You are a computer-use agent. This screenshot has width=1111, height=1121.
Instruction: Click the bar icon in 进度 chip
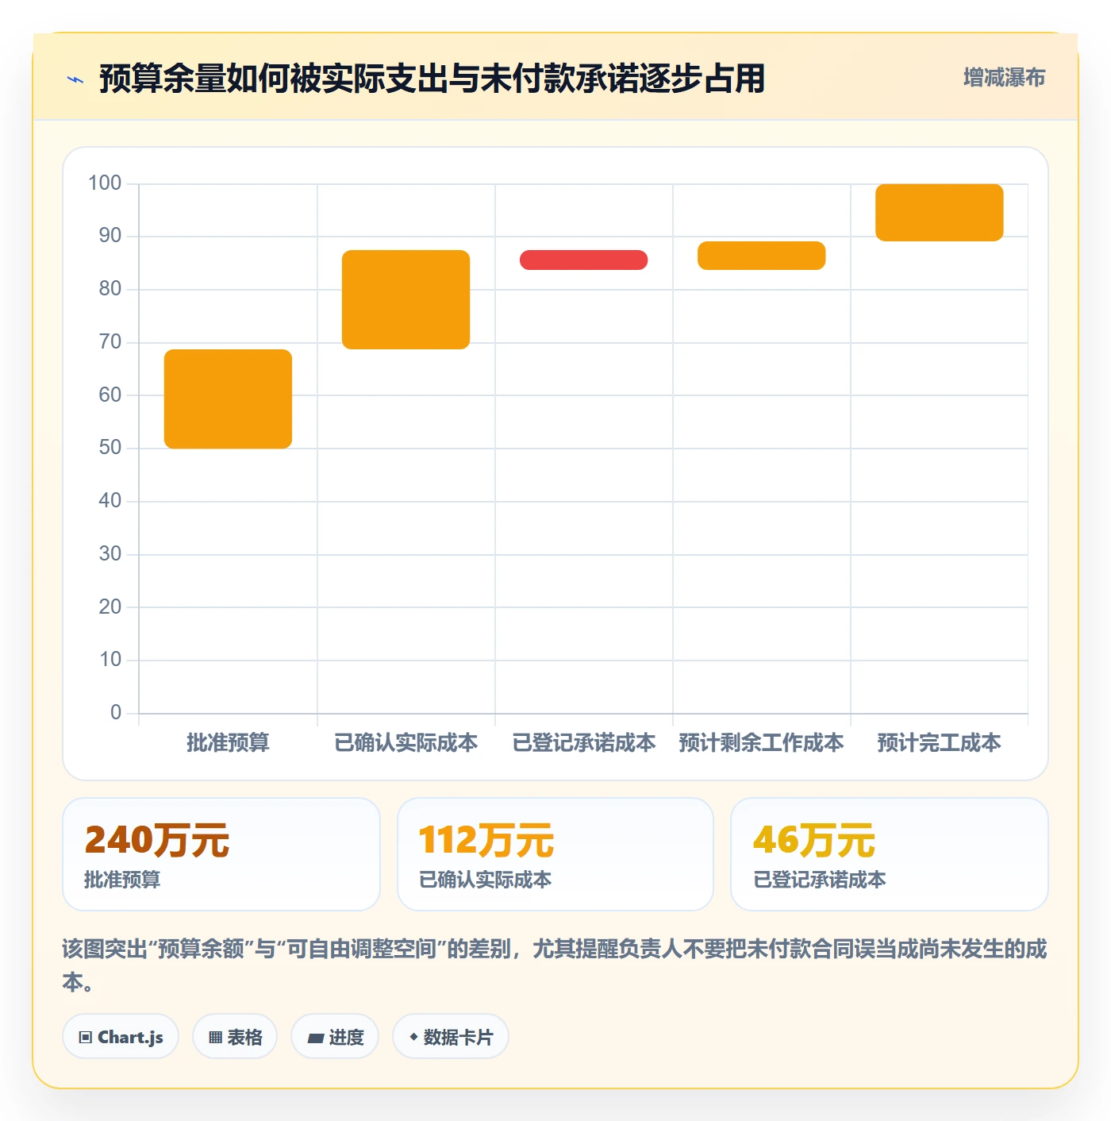click(316, 1038)
